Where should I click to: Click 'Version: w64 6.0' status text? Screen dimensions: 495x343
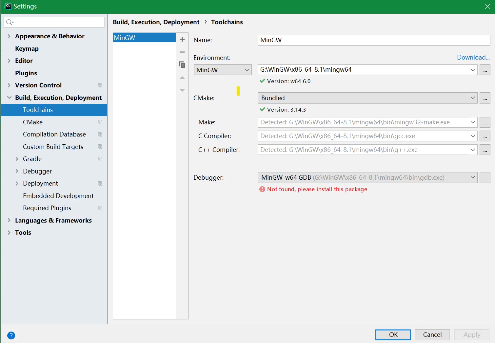(289, 81)
